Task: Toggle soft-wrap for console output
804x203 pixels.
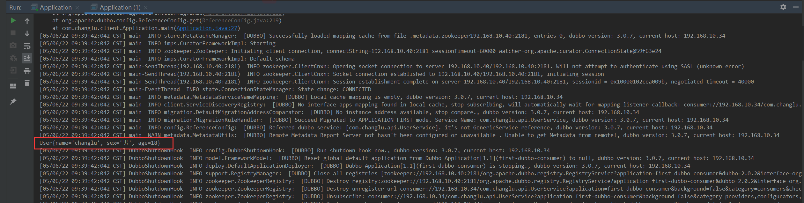Action: [x=27, y=46]
